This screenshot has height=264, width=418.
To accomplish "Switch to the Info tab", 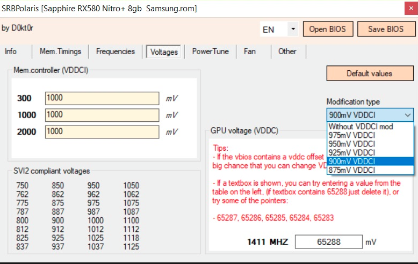I will tap(11, 52).
